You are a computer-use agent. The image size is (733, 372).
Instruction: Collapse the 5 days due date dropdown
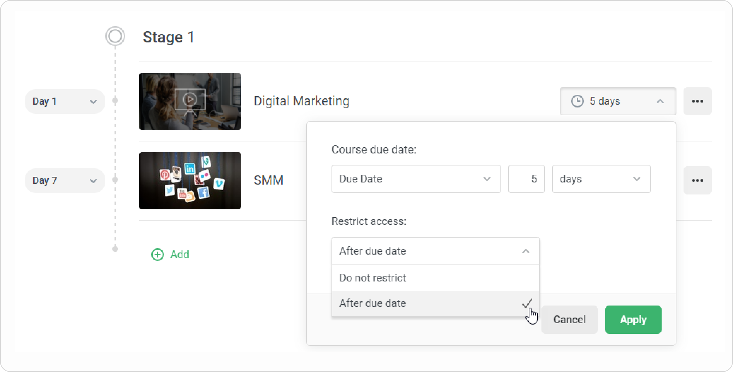click(618, 101)
